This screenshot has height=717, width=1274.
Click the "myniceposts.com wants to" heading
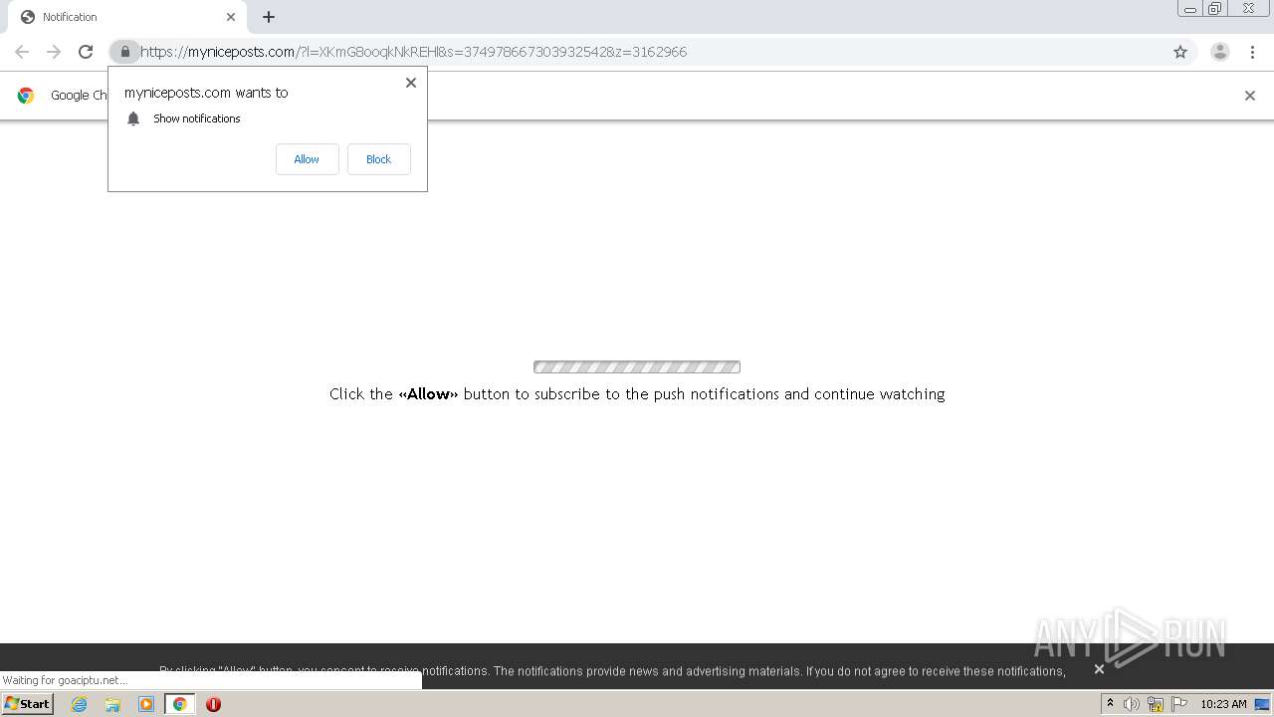206,93
